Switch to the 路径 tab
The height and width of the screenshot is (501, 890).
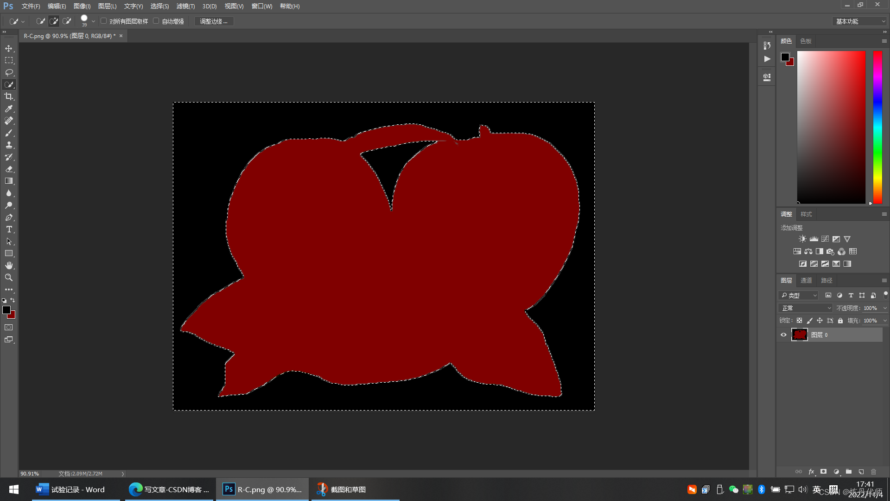826,281
